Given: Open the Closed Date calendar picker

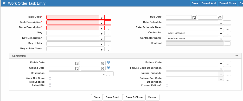Looking at the screenshot, I should pos(77,68).
